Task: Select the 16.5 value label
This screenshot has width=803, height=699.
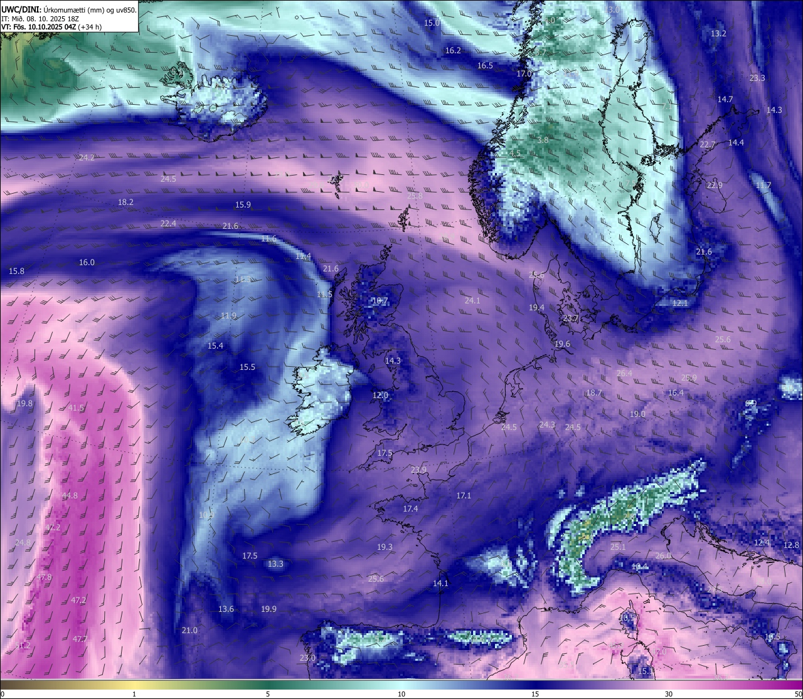Action: point(485,65)
